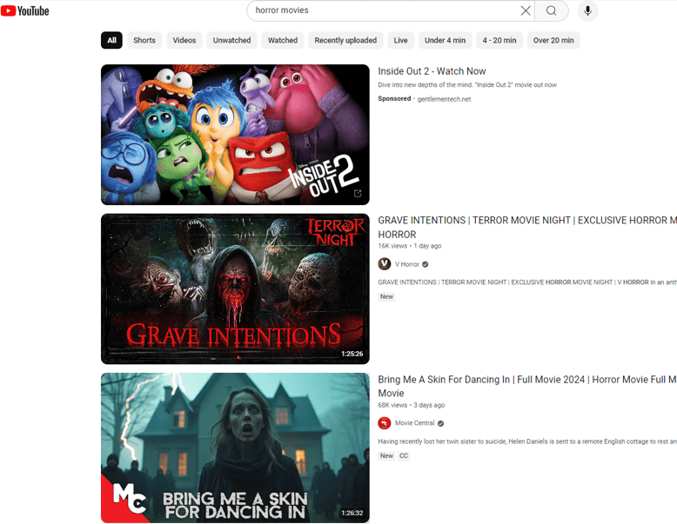Visit the V Horror channel name link
The width and height of the screenshot is (677, 524).
coord(407,264)
